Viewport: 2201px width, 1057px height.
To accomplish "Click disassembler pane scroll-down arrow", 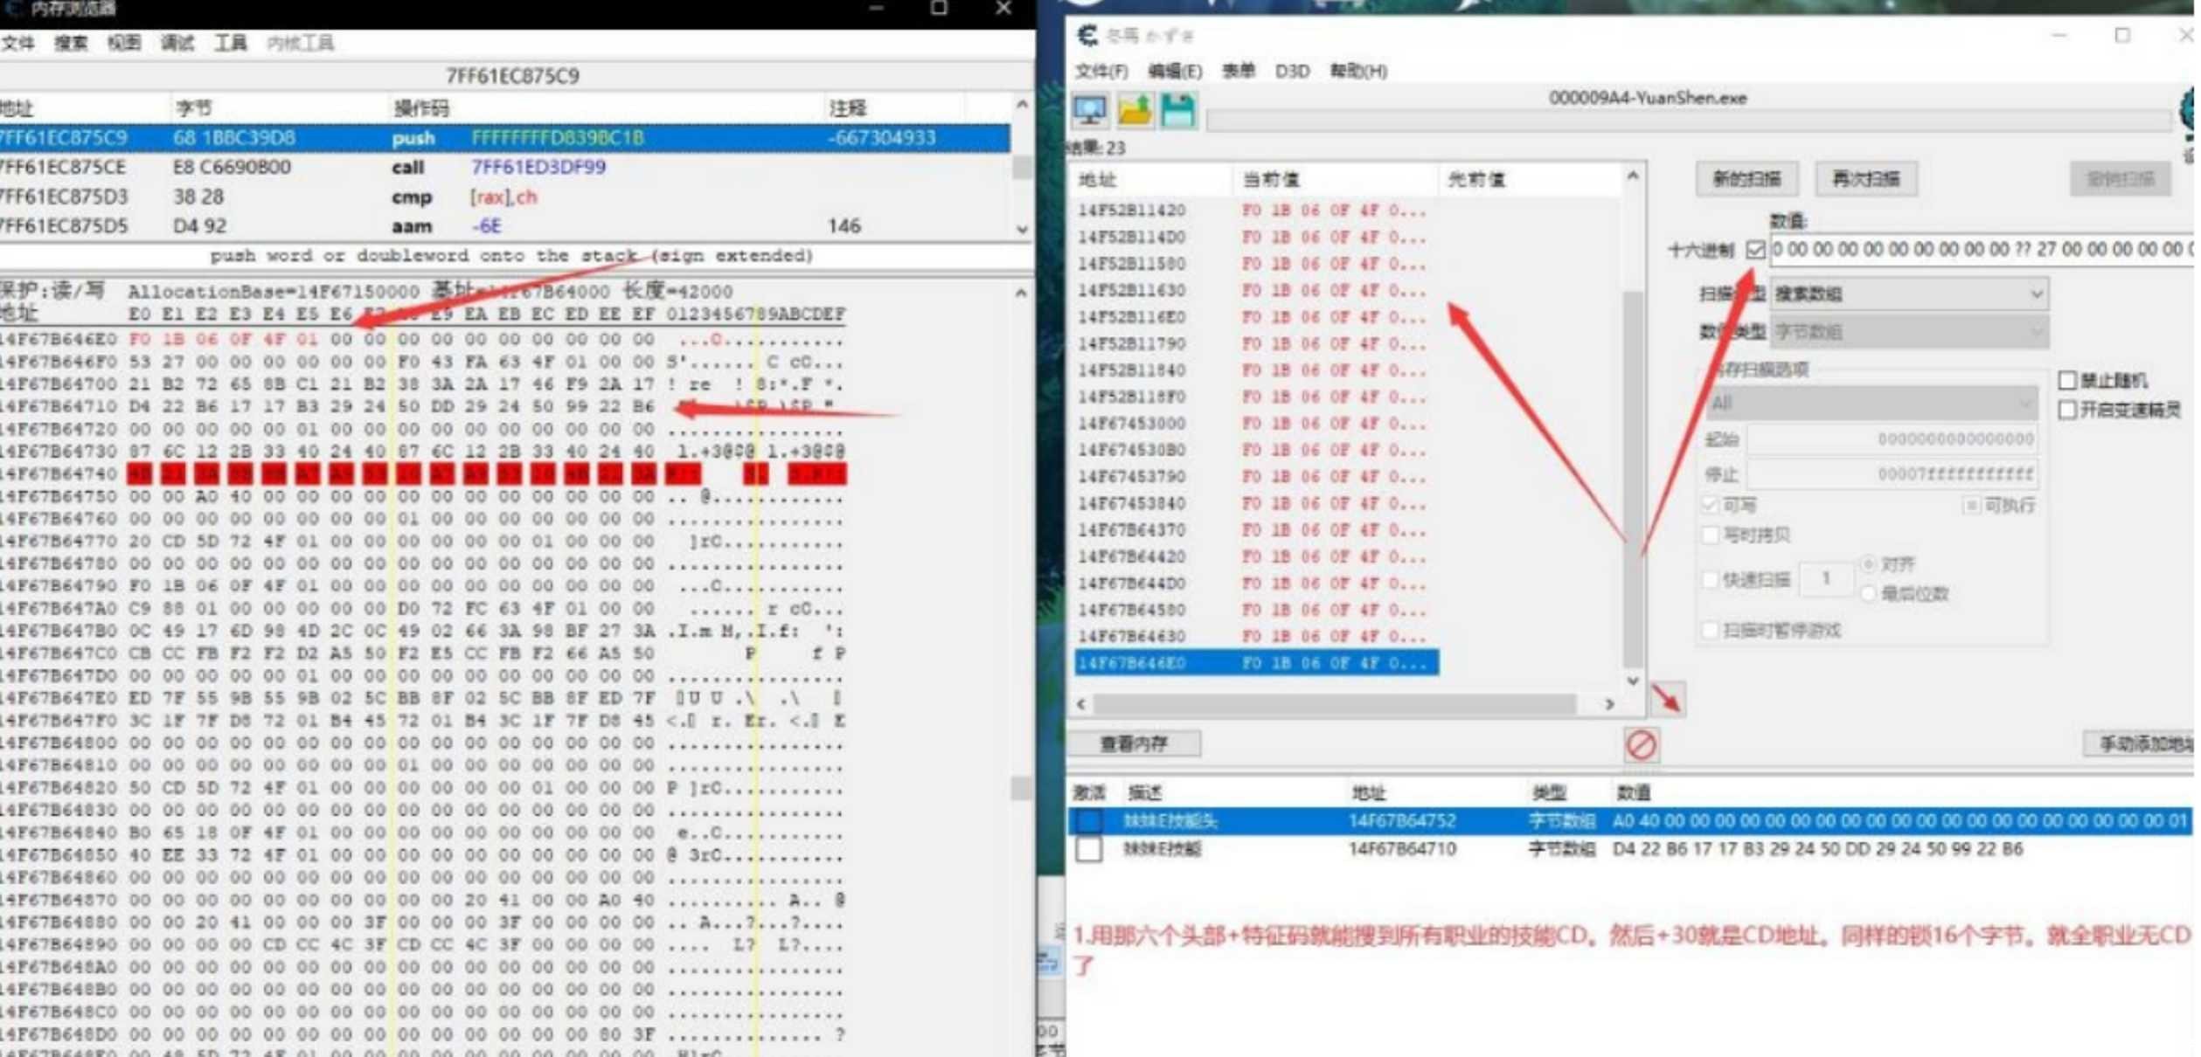I will [x=1022, y=230].
